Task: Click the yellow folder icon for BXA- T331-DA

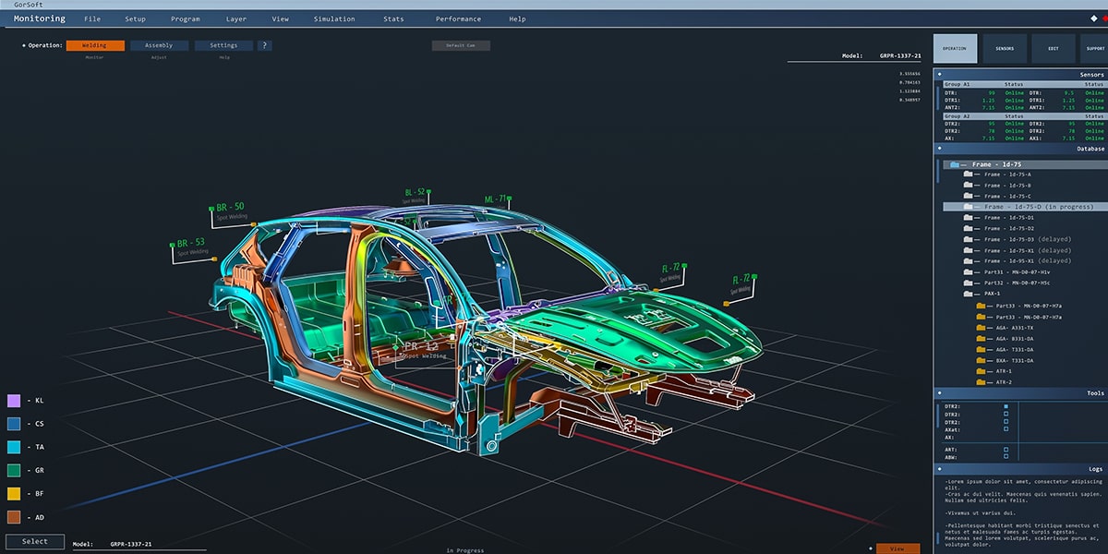Action: coord(982,360)
